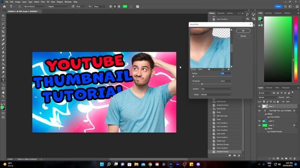Viewport: 300px width, 168px height.
Task: Hide the green thumbnail layer
Action: (259, 126)
